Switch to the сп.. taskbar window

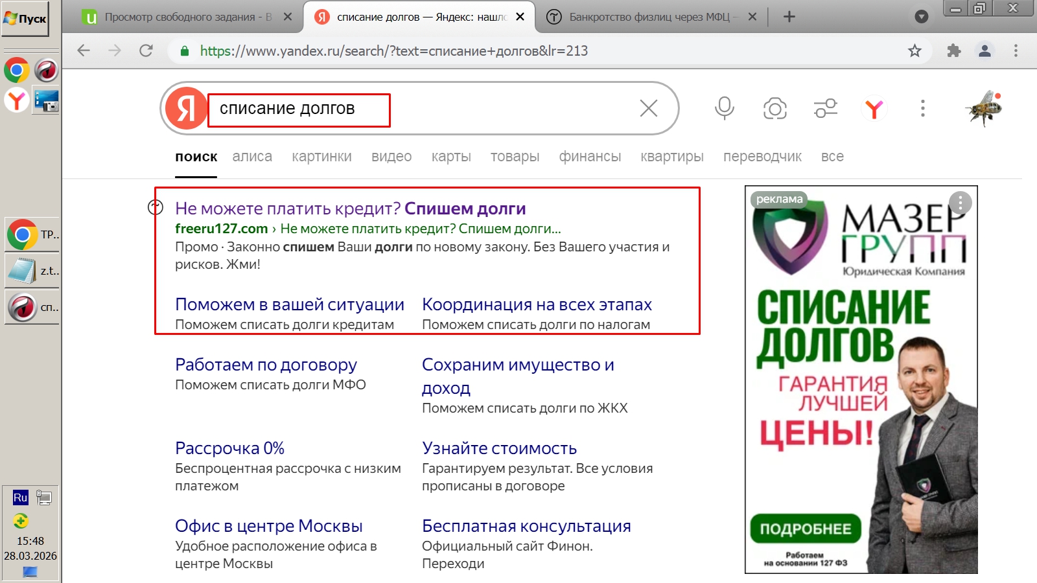point(32,307)
